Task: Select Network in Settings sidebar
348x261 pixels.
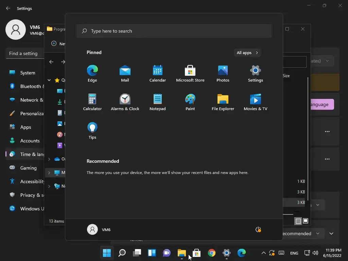Action: click(25, 100)
